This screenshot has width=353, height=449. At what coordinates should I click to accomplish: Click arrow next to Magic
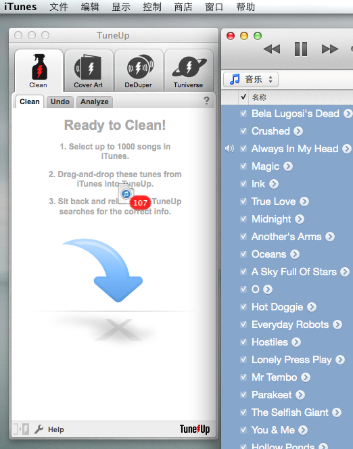288,166
